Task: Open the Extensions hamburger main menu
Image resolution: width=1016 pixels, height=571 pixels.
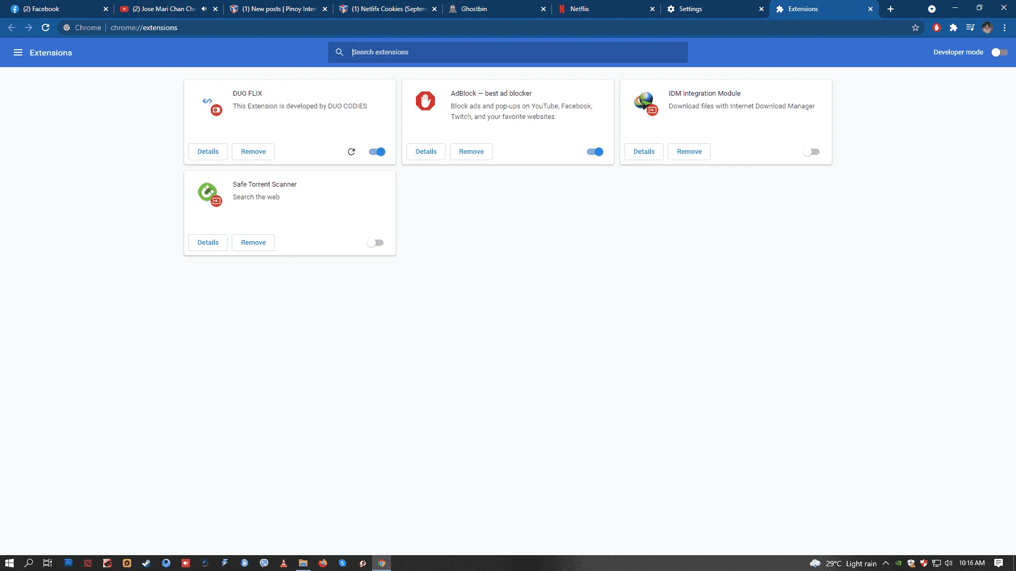Action: pos(18,52)
